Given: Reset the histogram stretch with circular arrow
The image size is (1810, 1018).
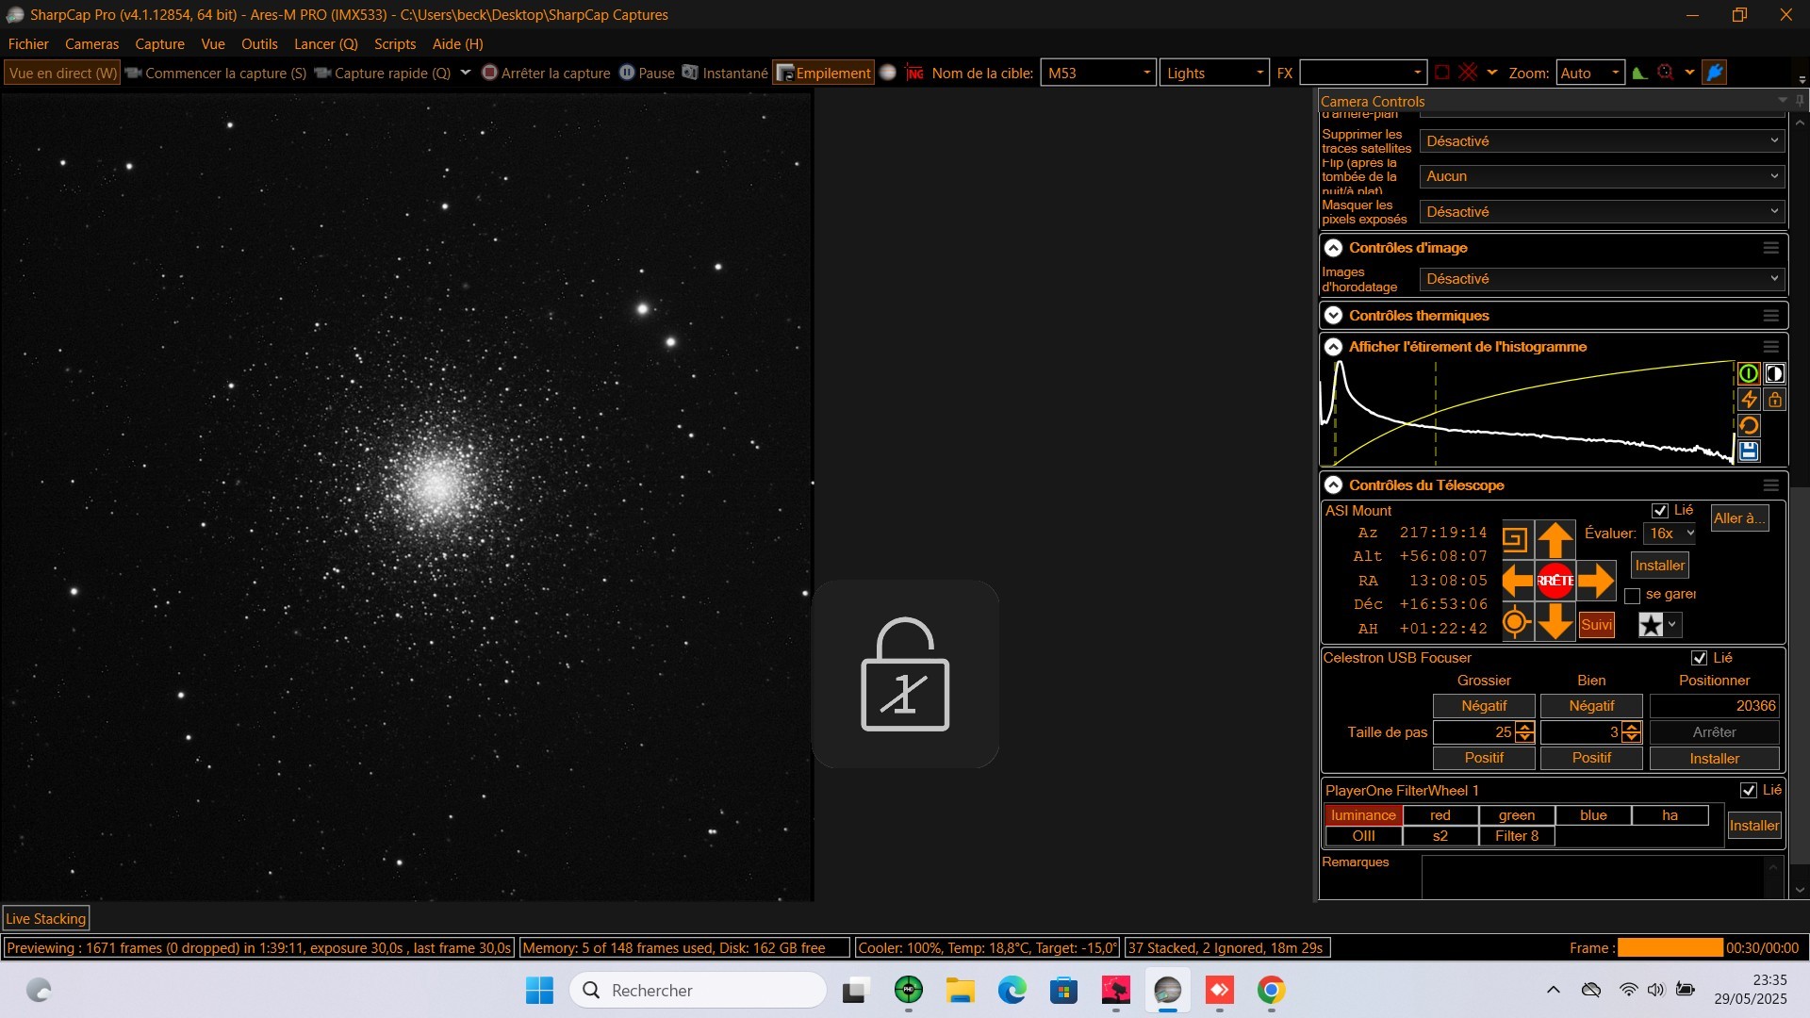Looking at the screenshot, I should (1749, 425).
